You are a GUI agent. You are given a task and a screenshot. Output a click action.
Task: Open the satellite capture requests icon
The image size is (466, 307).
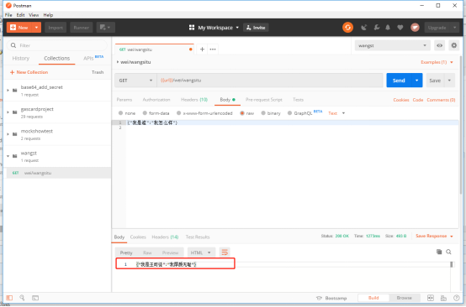pyautogui.click(x=363, y=28)
